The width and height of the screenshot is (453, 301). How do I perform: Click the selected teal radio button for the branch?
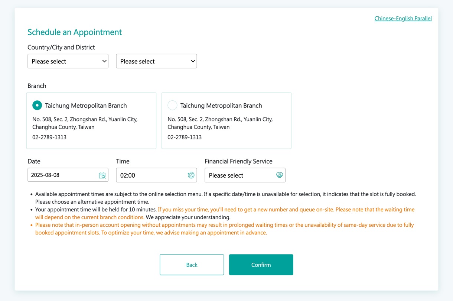pyautogui.click(x=37, y=106)
